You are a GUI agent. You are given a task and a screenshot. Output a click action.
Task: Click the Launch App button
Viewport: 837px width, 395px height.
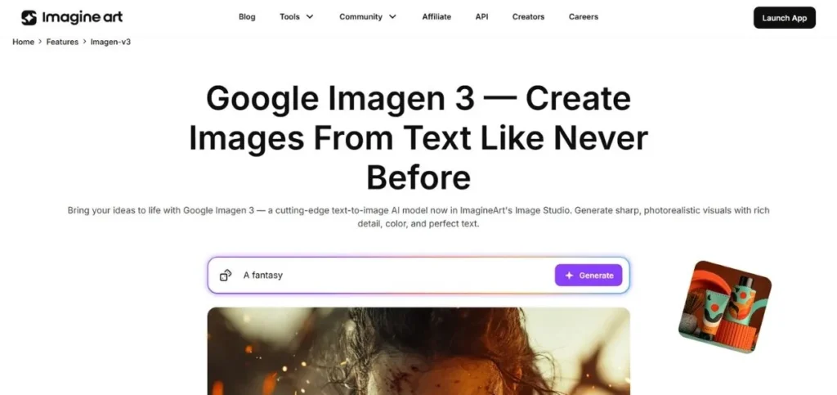point(784,18)
